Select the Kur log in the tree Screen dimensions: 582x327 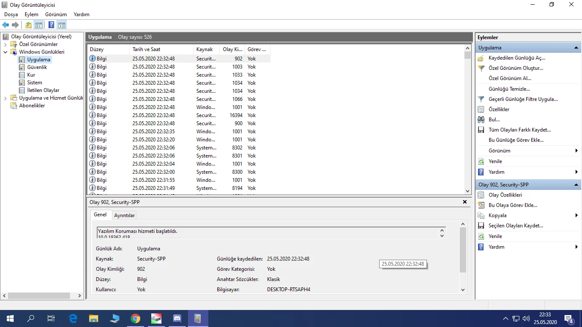click(31, 75)
